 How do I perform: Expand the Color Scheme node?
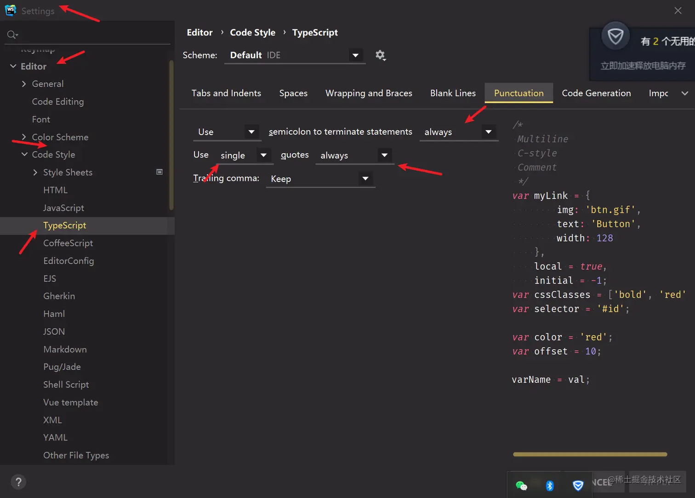click(24, 137)
